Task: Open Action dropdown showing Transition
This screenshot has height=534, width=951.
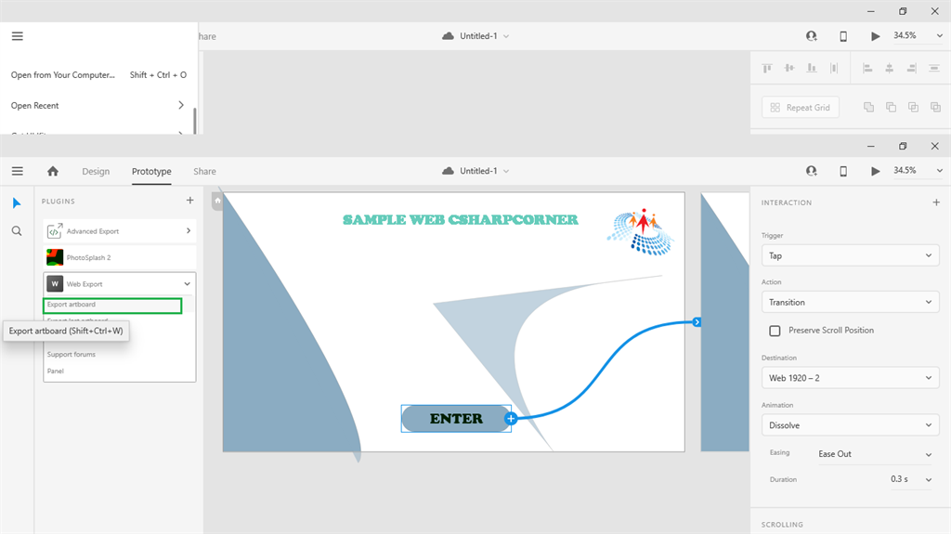Action: [x=851, y=302]
